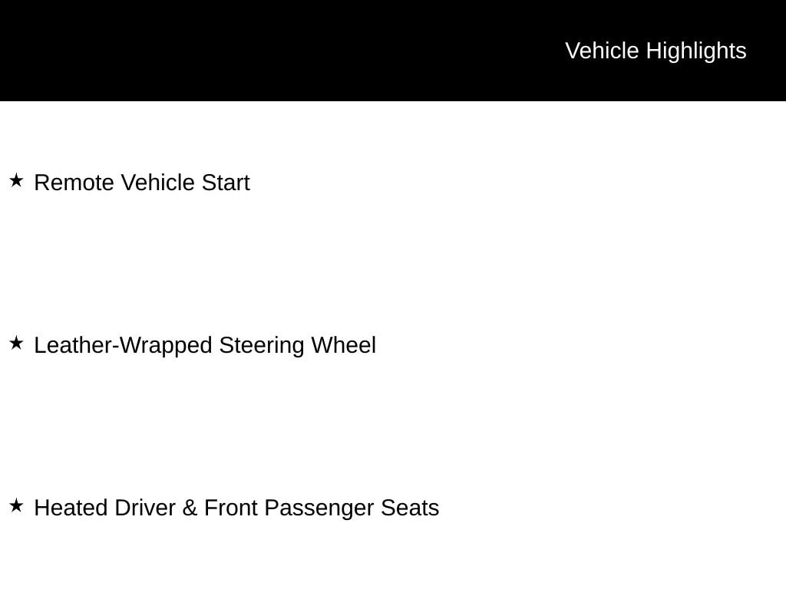Click the word Wheel
The height and width of the screenshot is (589, 786).
point(343,345)
